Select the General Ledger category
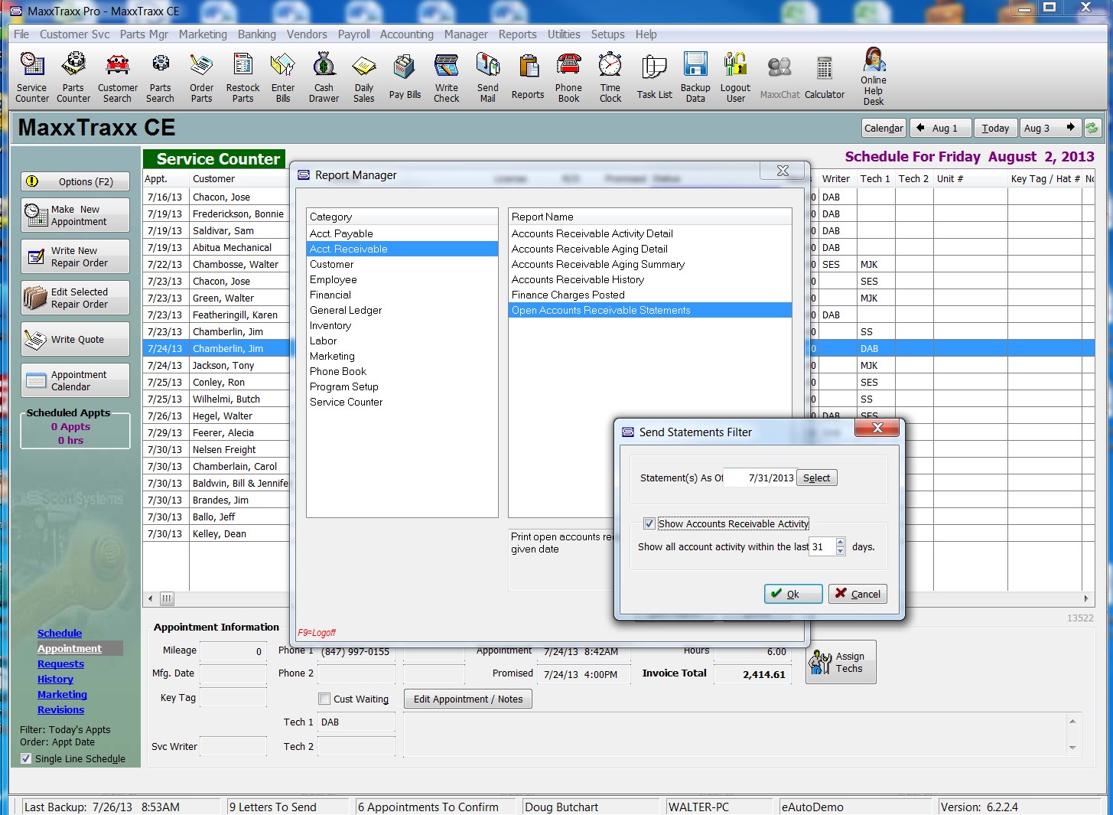This screenshot has width=1113, height=815. (402, 310)
